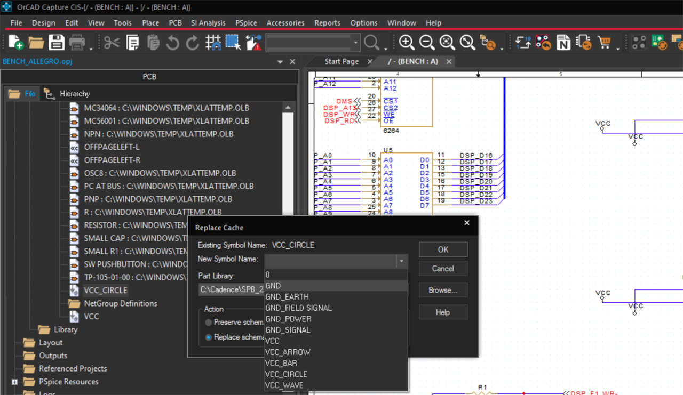The width and height of the screenshot is (683, 395).
Task: Click the Zoom Out icon
Action: pos(427,43)
